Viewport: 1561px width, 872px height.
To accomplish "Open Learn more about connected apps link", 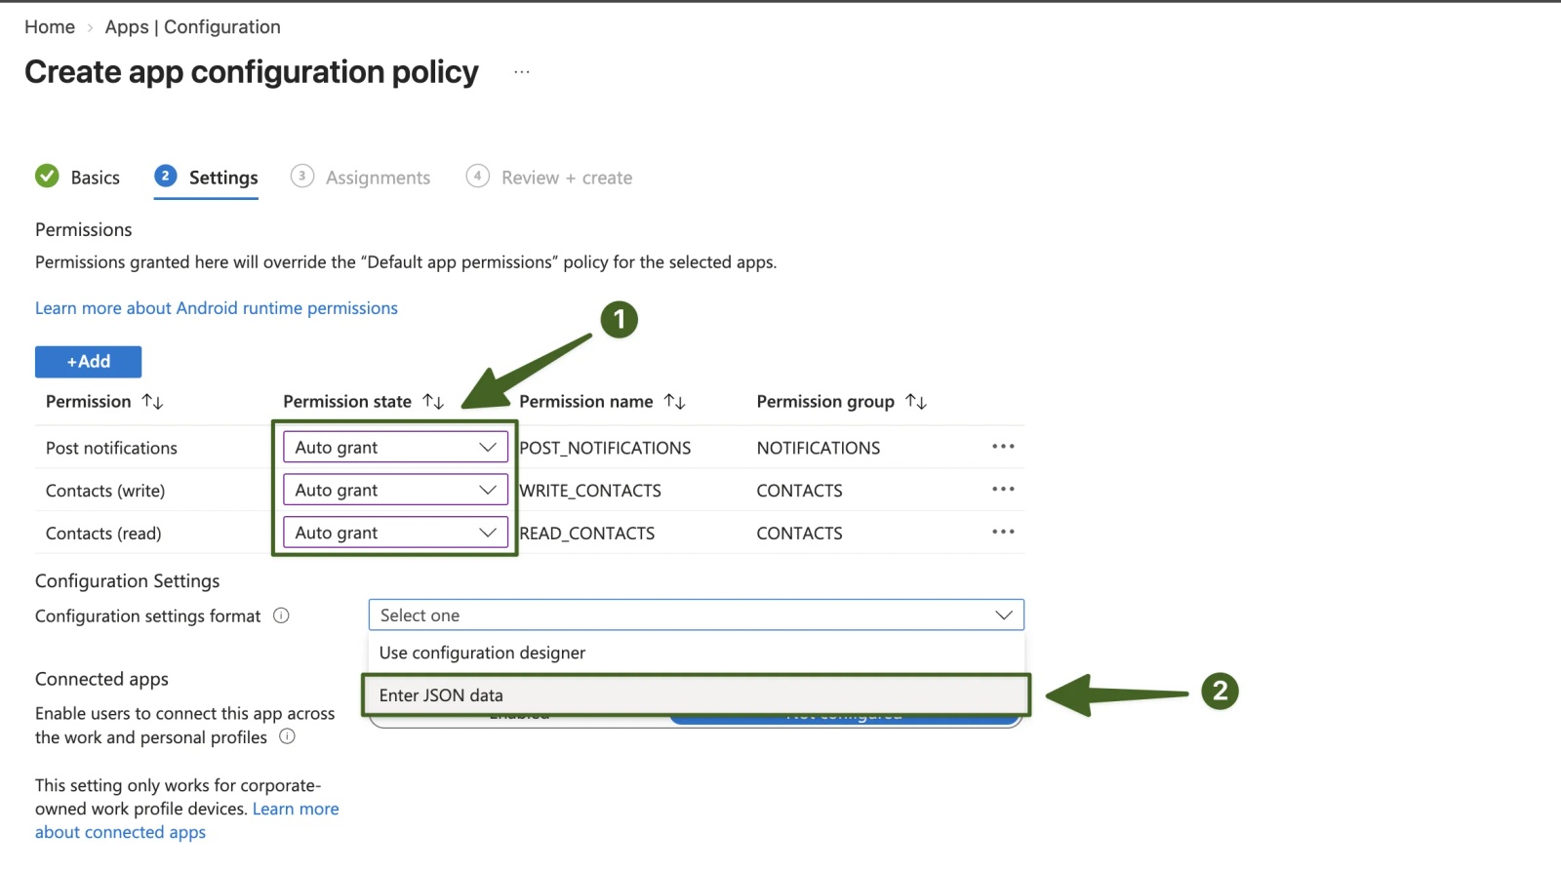I will click(187, 820).
